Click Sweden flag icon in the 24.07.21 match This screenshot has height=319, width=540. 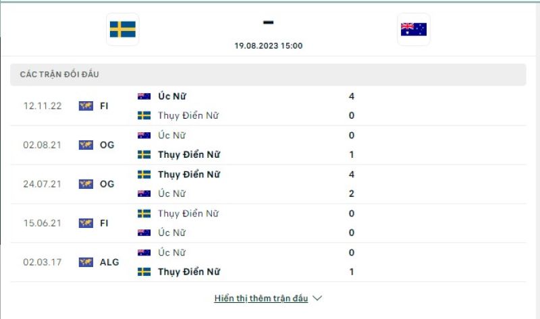[144, 175]
